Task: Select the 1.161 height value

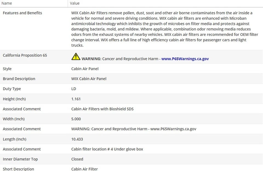Action: coord(76,99)
